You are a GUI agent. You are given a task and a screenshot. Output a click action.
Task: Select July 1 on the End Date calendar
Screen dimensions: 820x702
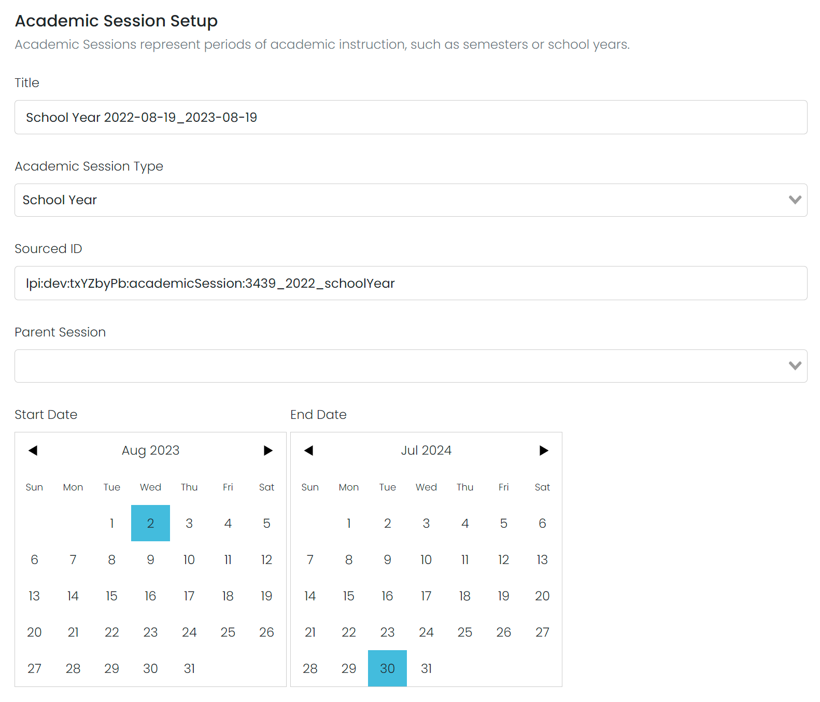[348, 523]
